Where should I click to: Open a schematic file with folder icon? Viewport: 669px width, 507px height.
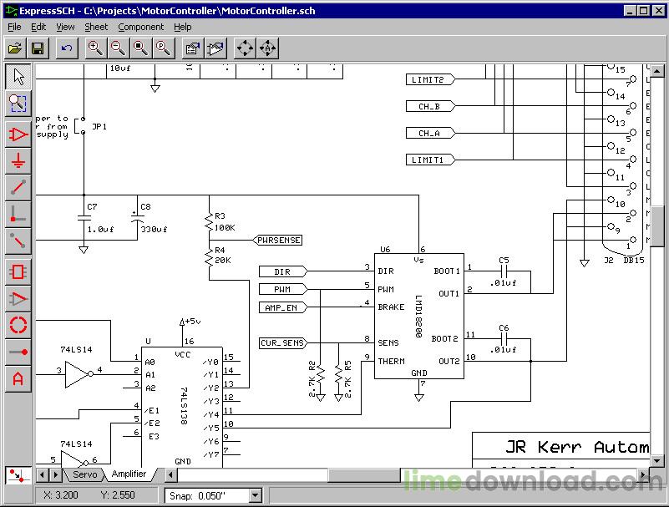15,48
